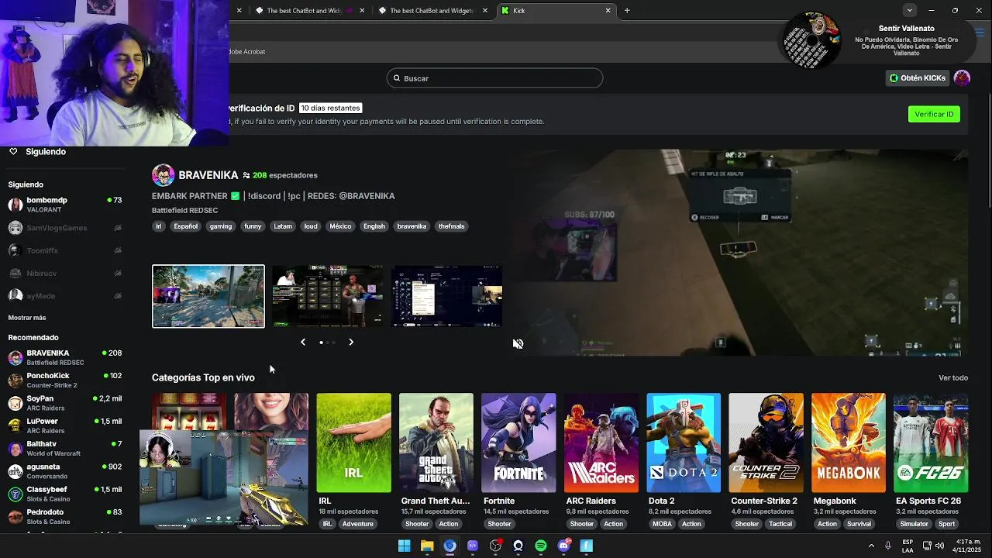Select the first Battlefield stream thumbnail
The height and width of the screenshot is (558, 992).
pyautogui.click(x=208, y=296)
